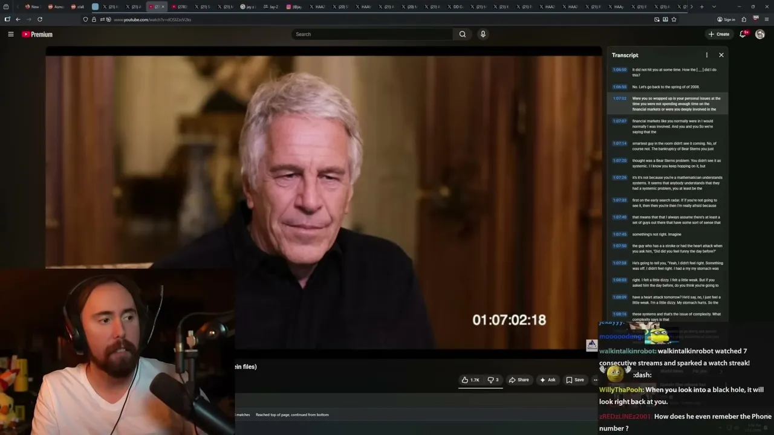Open the YouTube guide hamburger menu
The width and height of the screenshot is (774, 435).
pyautogui.click(x=10, y=34)
